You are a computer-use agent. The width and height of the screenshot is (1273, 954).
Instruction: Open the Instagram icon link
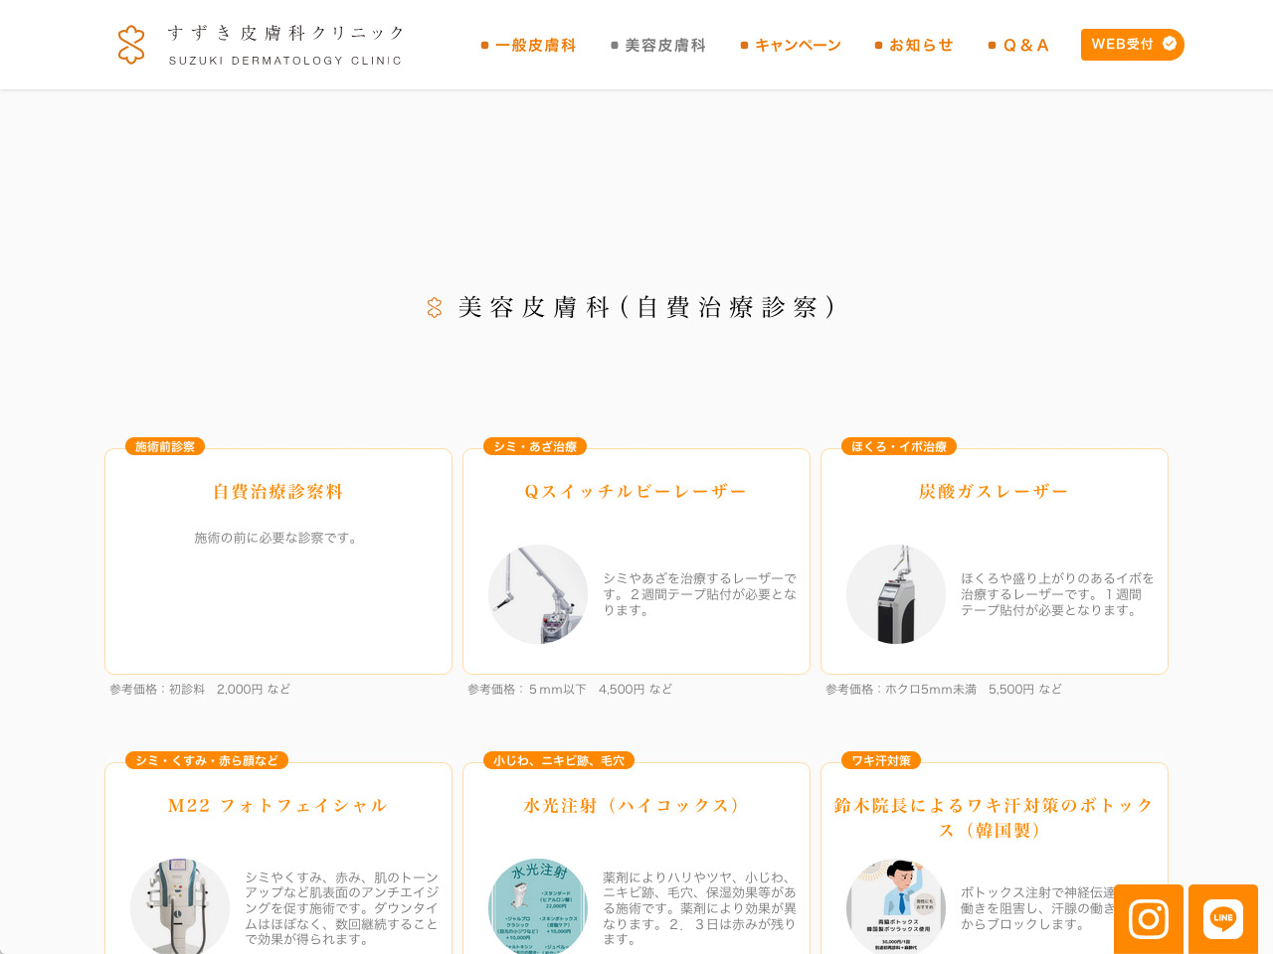1149,919
